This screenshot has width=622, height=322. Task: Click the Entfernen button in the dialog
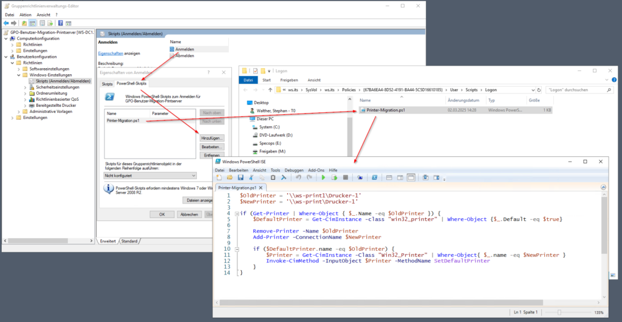point(212,155)
